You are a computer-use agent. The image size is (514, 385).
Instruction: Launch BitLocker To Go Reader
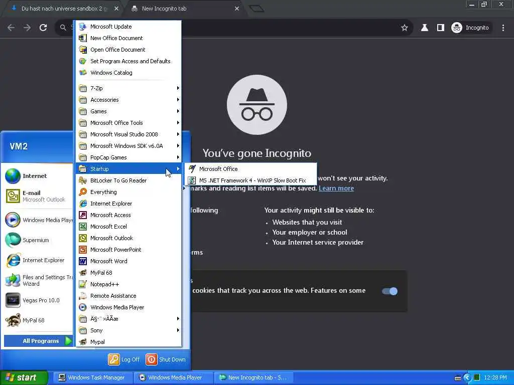click(x=128, y=180)
